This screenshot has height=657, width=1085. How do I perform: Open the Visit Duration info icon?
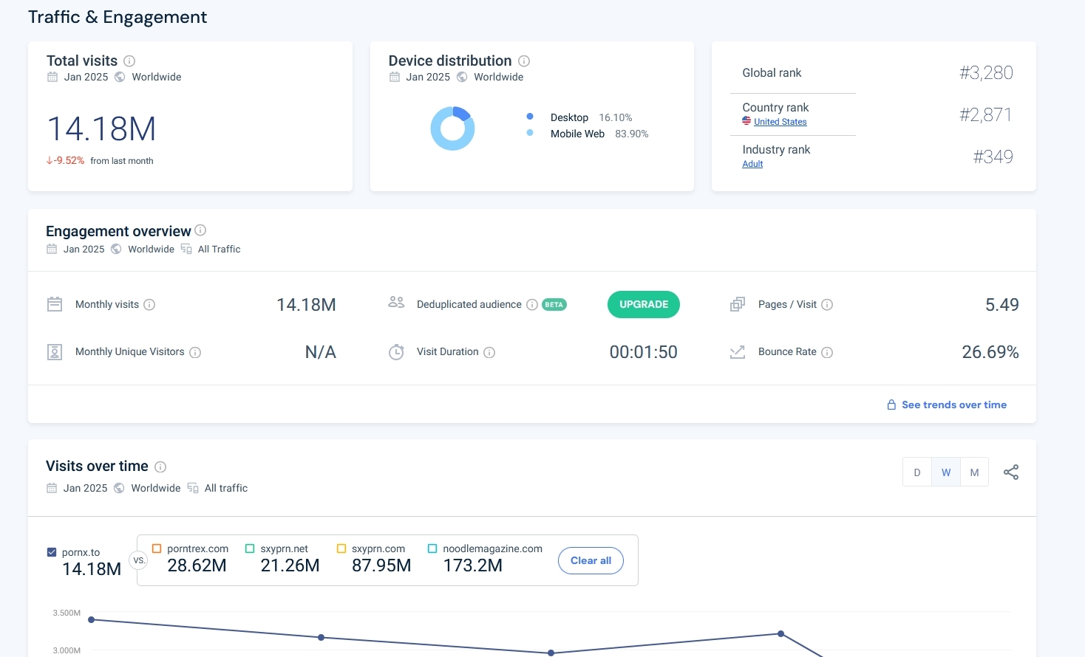click(489, 353)
